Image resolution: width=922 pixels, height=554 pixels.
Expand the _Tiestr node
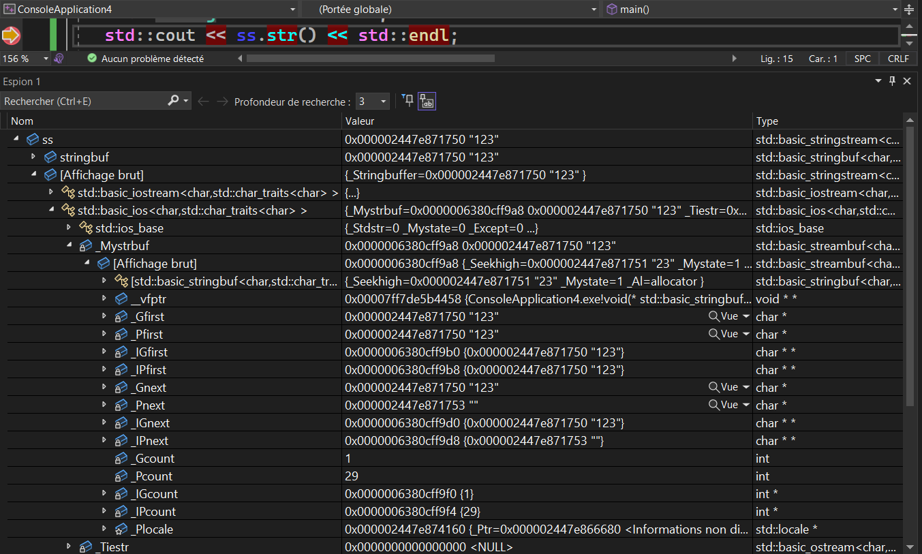pos(69,547)
